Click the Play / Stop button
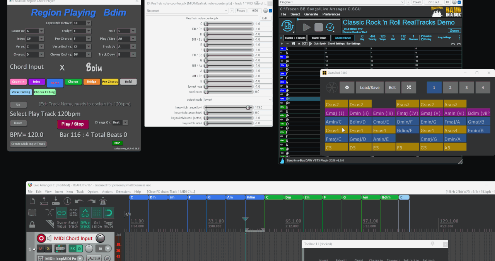The height and width of the screenshot is (261, 495). 73,124
